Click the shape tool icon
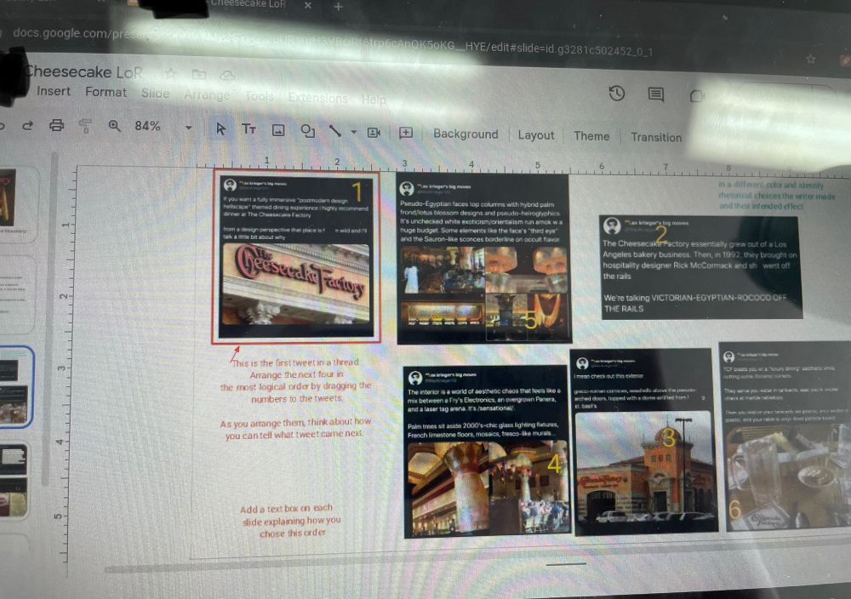 [308, 131]
